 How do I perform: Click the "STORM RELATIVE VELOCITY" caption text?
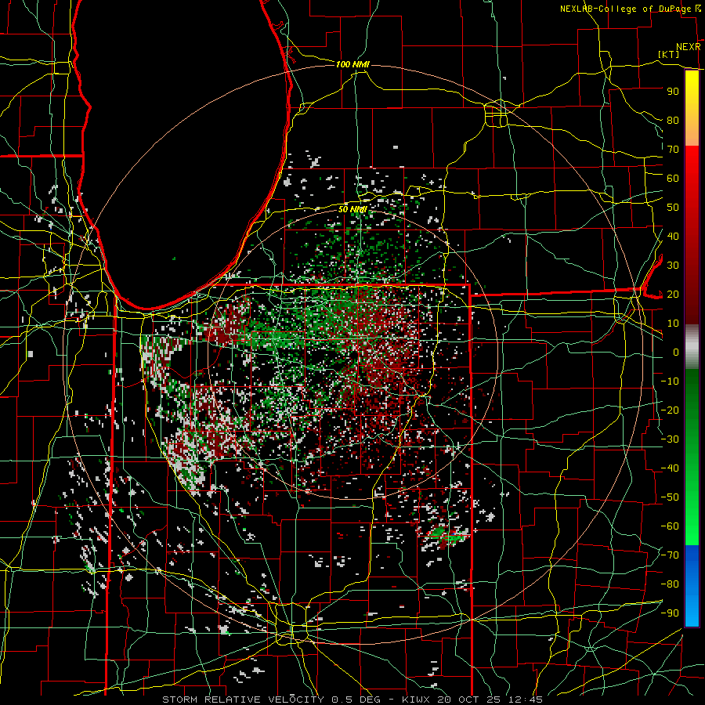coord(243,700)
